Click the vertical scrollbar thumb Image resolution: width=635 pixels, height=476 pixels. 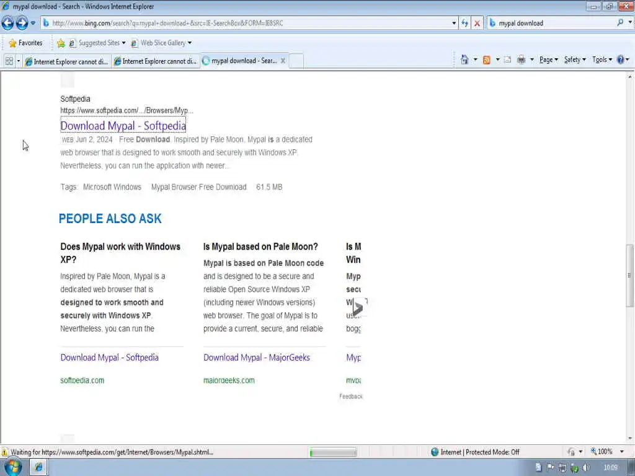click(630, 275)
